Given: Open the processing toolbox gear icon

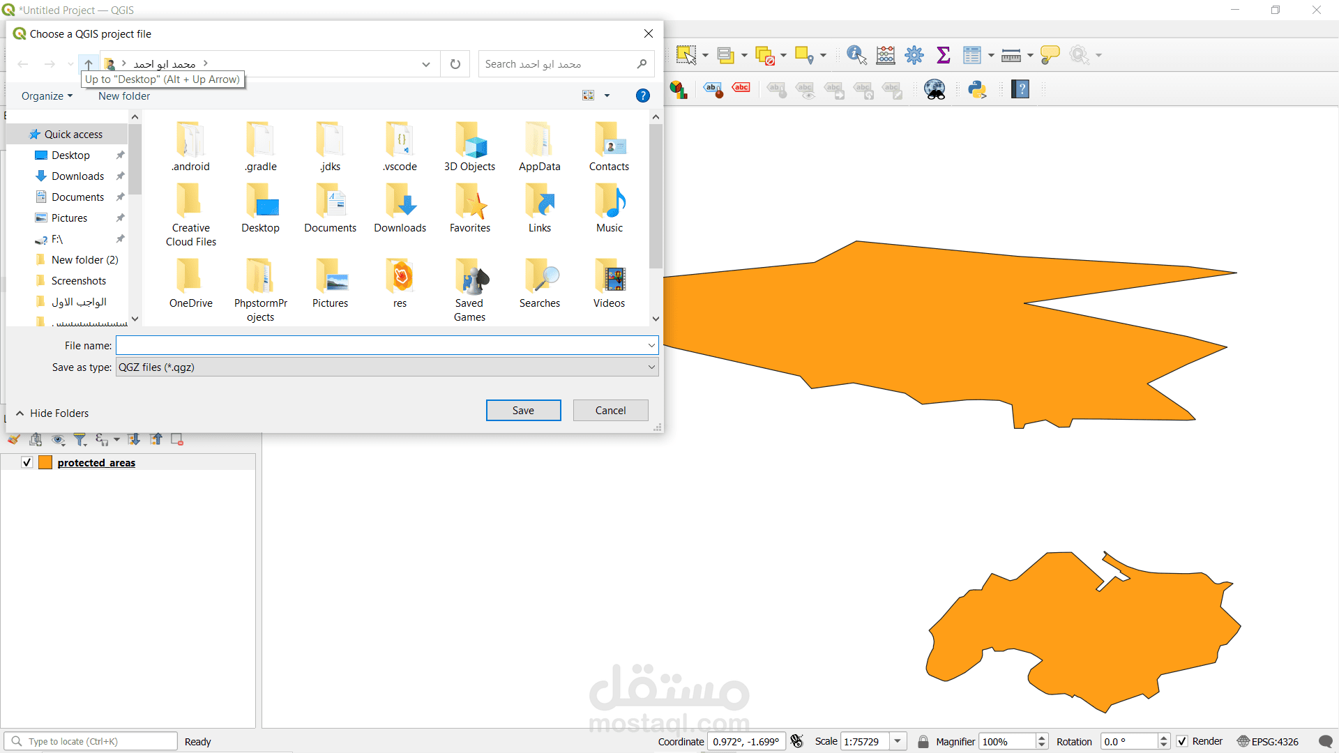Looking at the screenshot, I should (914, 55).
